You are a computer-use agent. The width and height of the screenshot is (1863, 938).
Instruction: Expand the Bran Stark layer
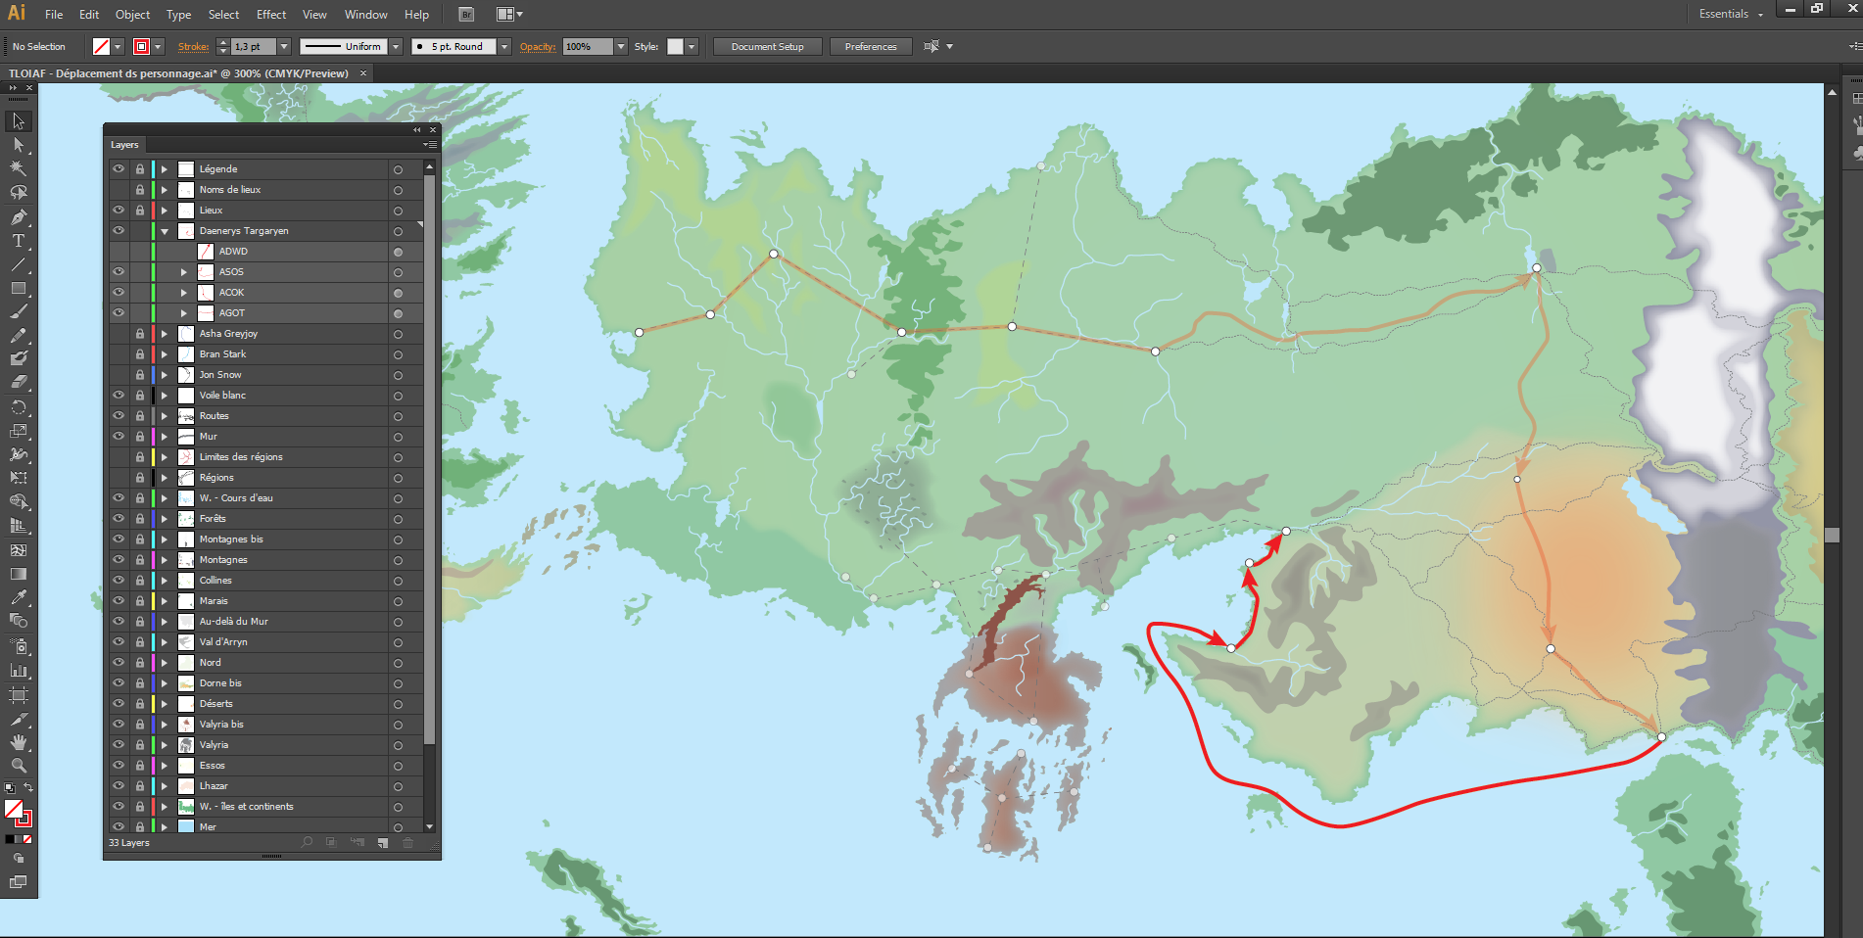click(165, 354)
